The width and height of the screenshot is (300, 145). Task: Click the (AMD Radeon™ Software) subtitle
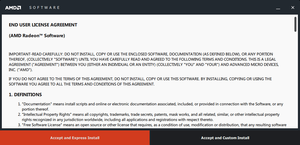(37, 36)
